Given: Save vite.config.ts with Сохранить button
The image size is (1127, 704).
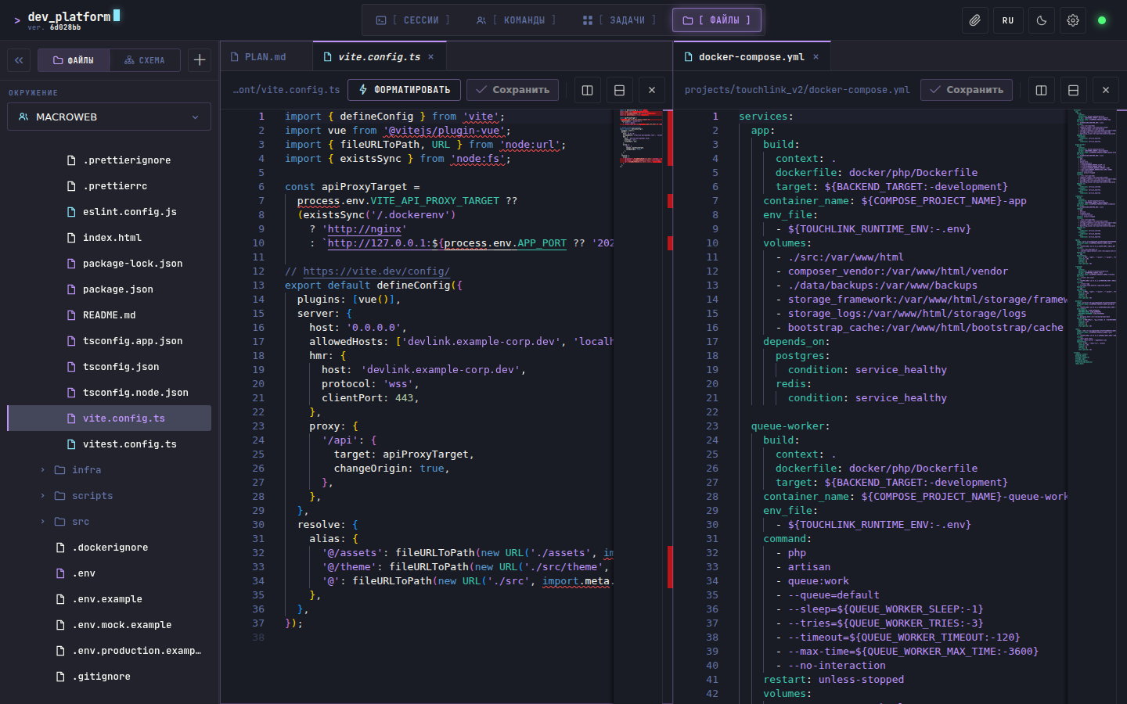Looking at the screenshot, I should pos(513,90).
